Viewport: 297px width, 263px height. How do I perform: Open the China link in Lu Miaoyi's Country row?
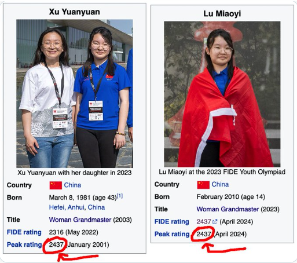click(220, 184)
